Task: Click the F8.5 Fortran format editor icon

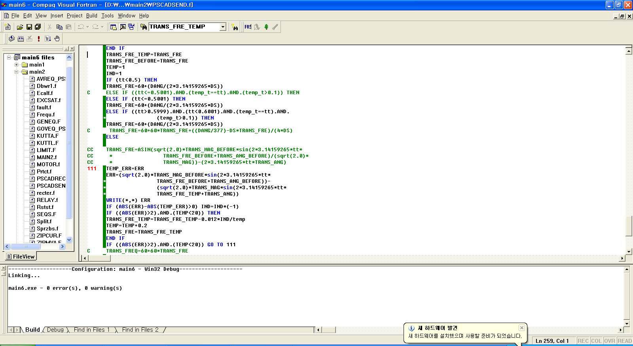Action: 248,27
